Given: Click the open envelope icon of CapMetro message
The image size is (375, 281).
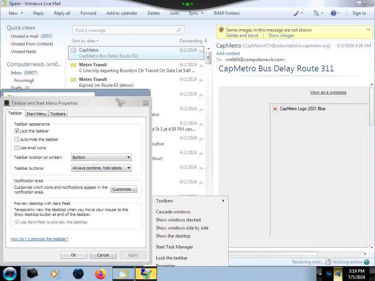Looking at the screenshot, I should 73,50.
